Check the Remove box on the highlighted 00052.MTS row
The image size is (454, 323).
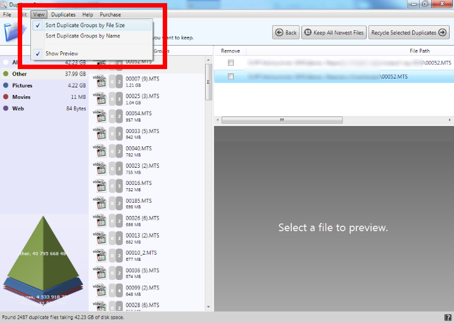point(230,76)
